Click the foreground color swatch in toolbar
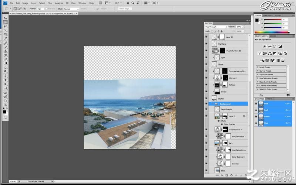Image resolution: width=296 pixels, height=185 pixels. point(4,112)
